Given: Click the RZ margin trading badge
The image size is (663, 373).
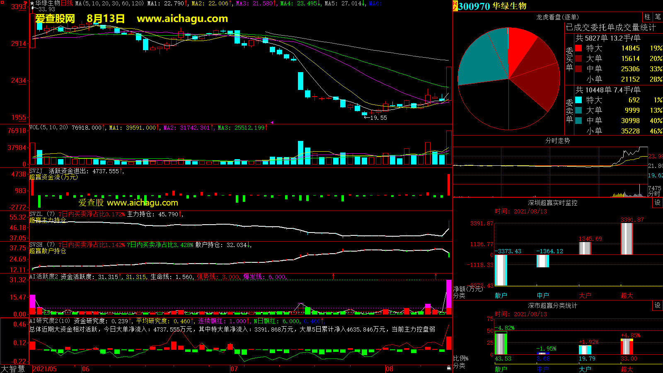Looking at the screenshot, I should 455,6.
